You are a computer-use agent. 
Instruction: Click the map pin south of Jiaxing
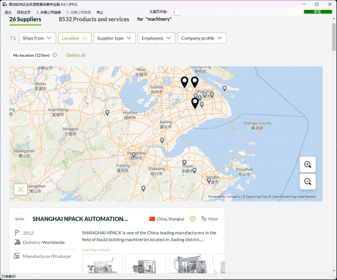162,140
